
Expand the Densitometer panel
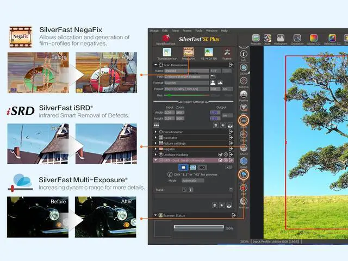[x=156, y=132]
